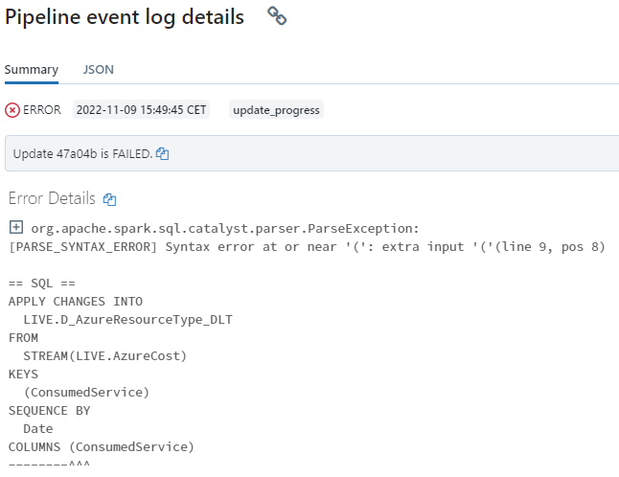Click the 'APPLY CHANGES INTO' statement line
The height and width of the screenshot is (477, 619).
(x=75, y=302)
